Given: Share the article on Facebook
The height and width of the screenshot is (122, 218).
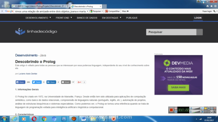Looking at the screenshot, I should tap(20, 82).
